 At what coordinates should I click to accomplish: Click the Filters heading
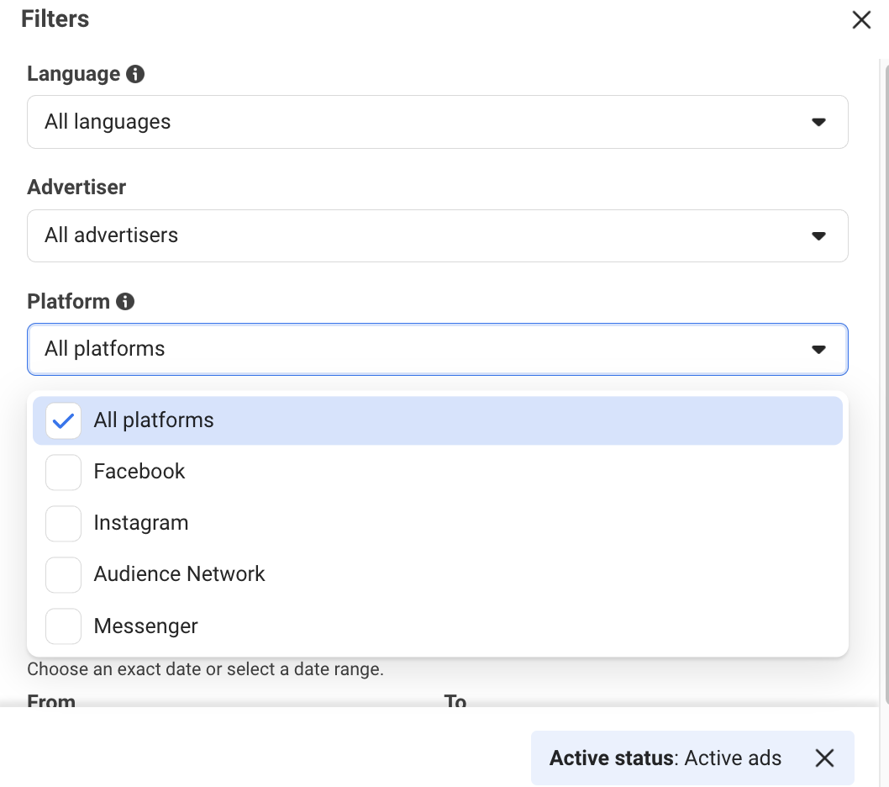[x=55, y=18]
